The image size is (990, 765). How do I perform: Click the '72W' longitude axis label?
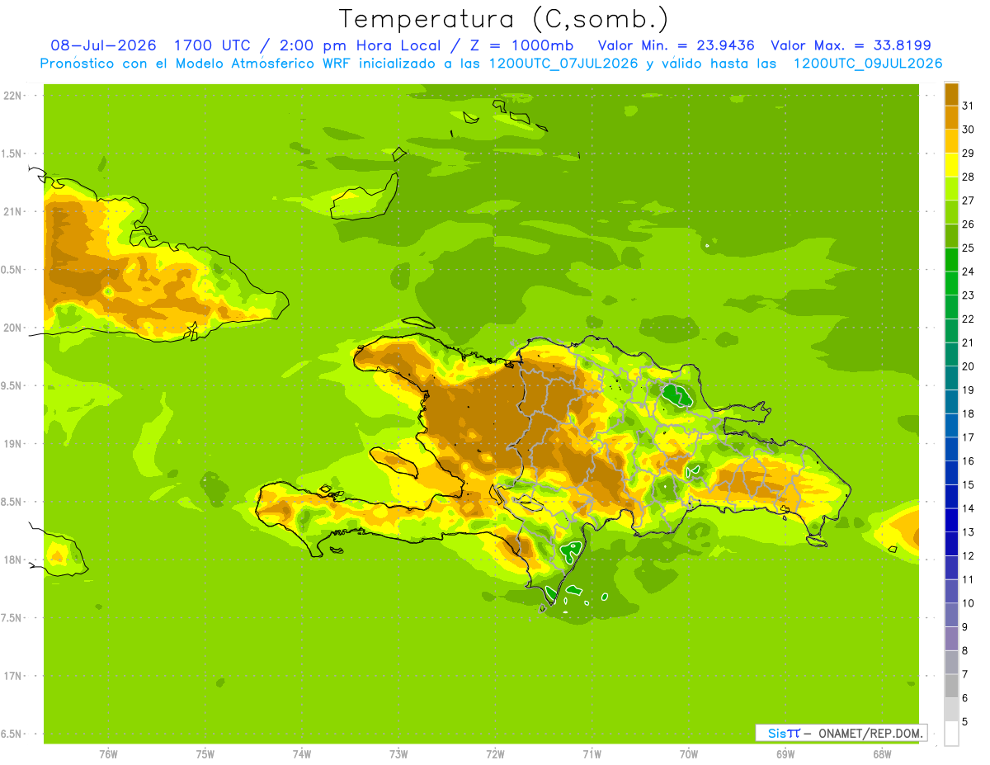[496, 754]
